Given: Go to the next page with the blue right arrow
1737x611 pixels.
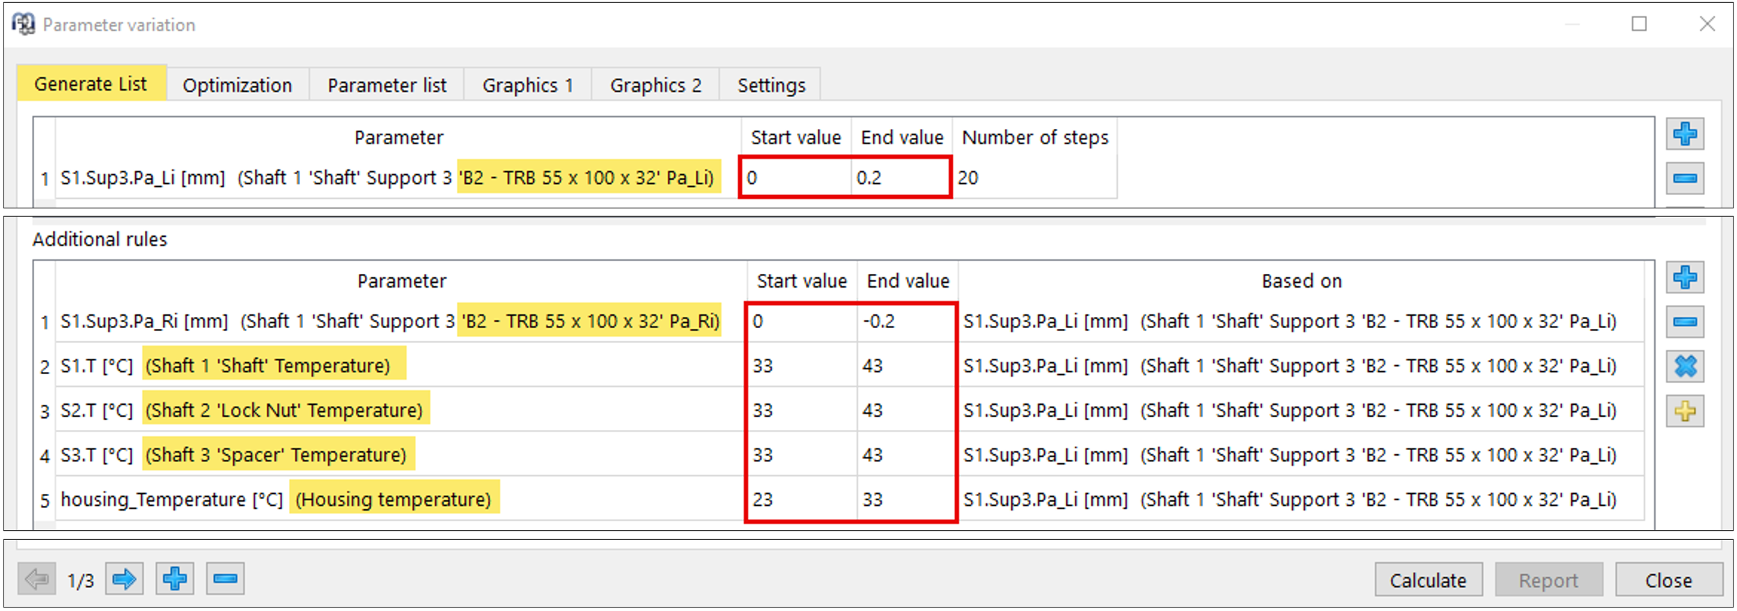Looking at the screenshot, I should [125, 579].
